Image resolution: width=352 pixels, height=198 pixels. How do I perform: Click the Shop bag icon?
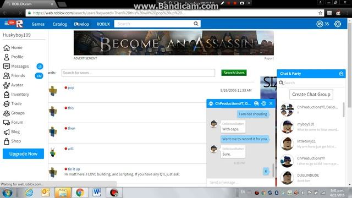7,141
